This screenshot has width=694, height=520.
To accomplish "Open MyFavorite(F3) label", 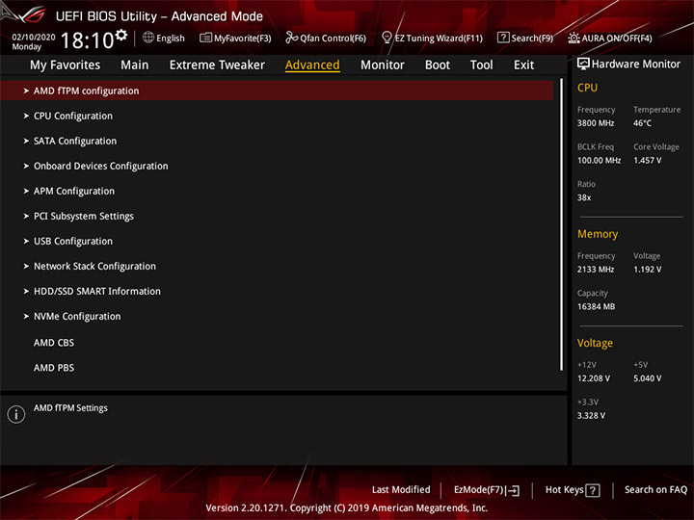I will (x=243, y=39).
